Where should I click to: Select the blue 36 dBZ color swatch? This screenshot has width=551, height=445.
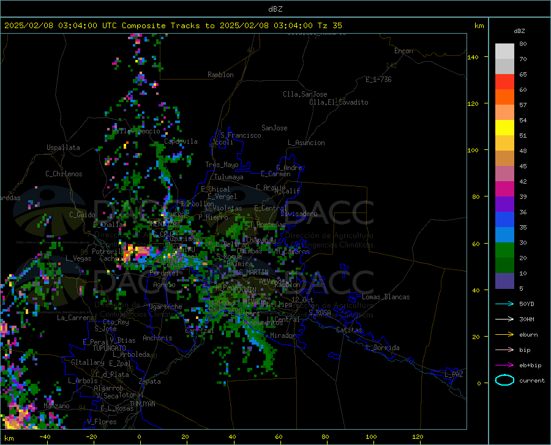pyautogui.click(x=504, y=220)
